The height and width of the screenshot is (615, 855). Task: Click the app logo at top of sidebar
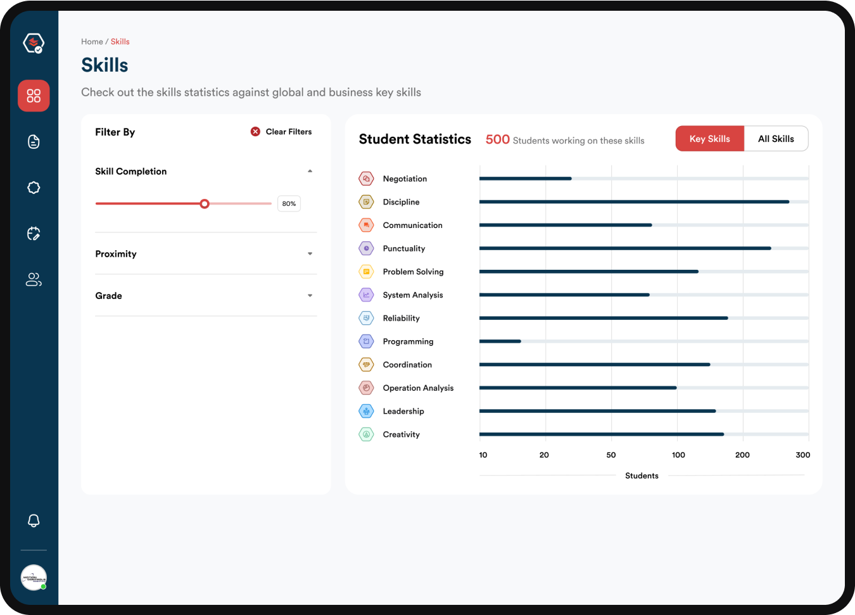(34, 43)
